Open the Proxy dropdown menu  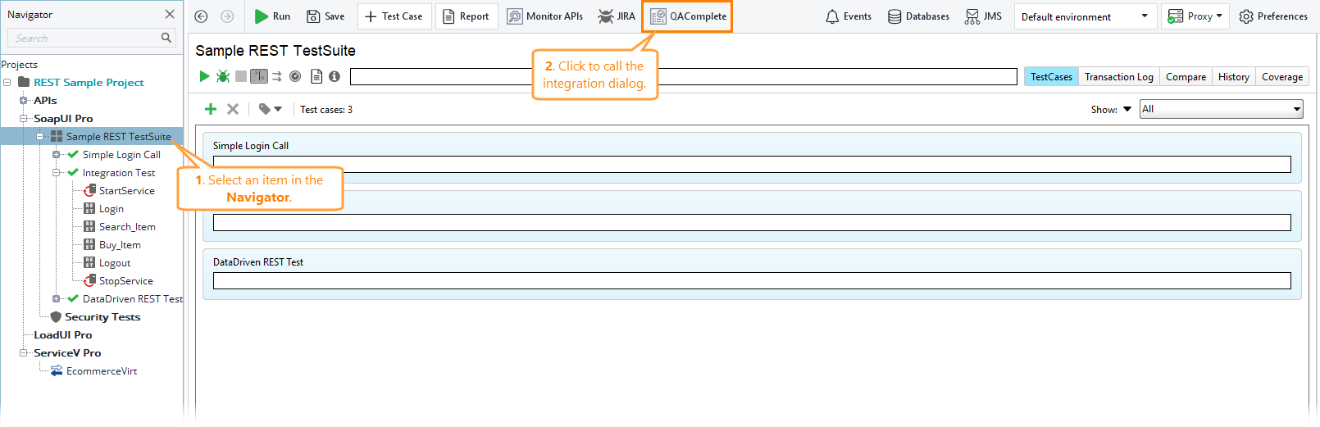[x=1195, y=16]
